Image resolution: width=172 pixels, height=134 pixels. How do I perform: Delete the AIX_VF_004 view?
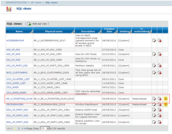click(x=160, y=54)
